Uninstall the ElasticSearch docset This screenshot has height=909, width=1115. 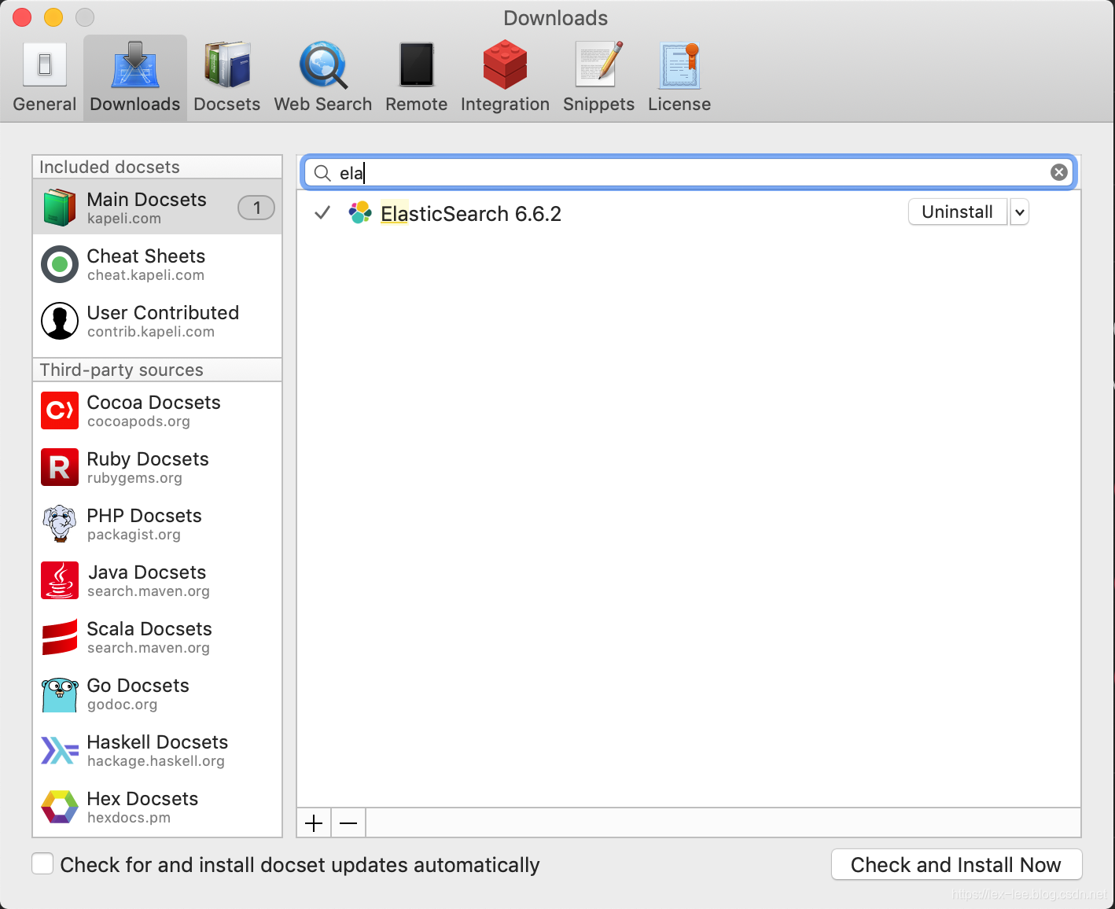coord(958,212)
